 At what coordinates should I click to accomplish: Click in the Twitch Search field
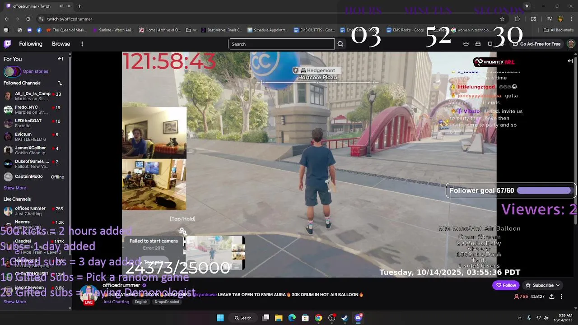[281, 44]
